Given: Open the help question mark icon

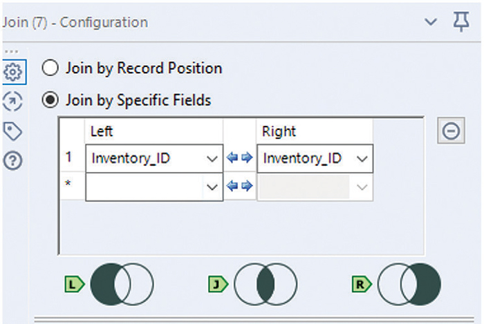Looking at the screenshot, I should click(x=12, y=161).
